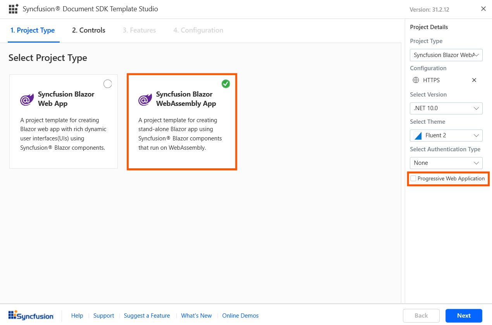Open the Select Authentication Type dropdown
The width and height of the screenshot is (492, 325).
click(x=446, y=163)
